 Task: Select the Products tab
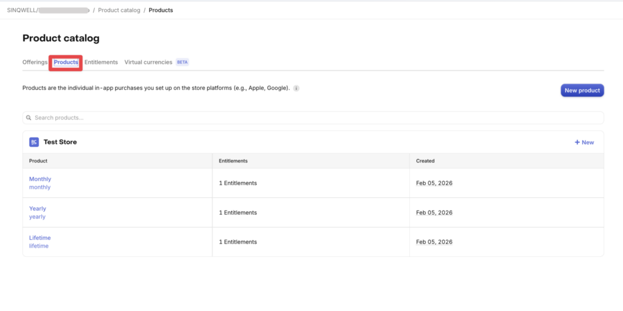(x=66, y=62)
